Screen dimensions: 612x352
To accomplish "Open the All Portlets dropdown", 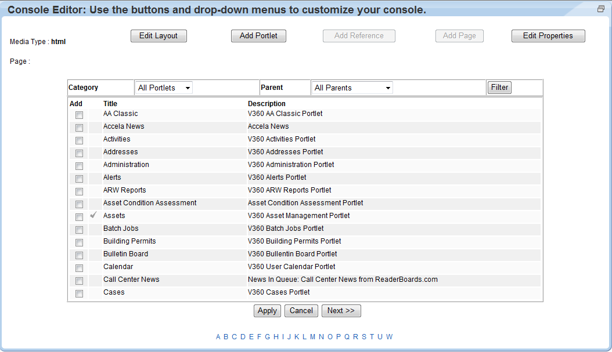I will coord(163,87).
